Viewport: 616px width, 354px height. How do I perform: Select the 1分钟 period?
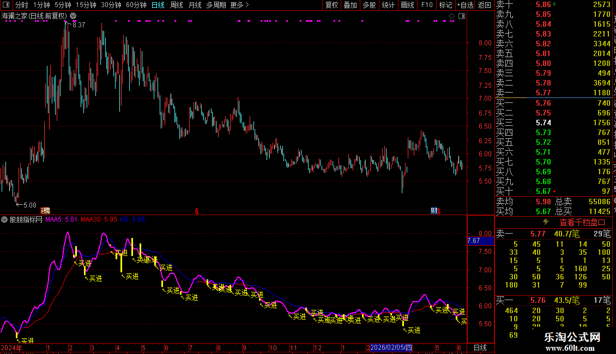coord(41,5)
